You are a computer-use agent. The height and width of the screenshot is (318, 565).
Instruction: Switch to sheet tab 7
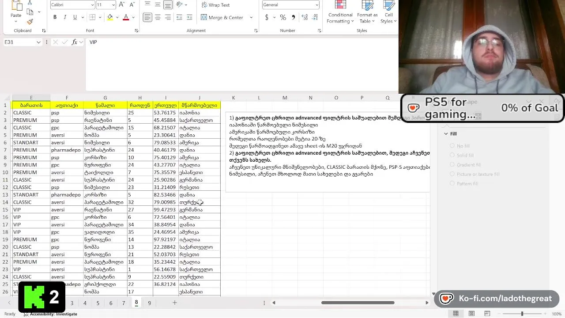[124, 303]
